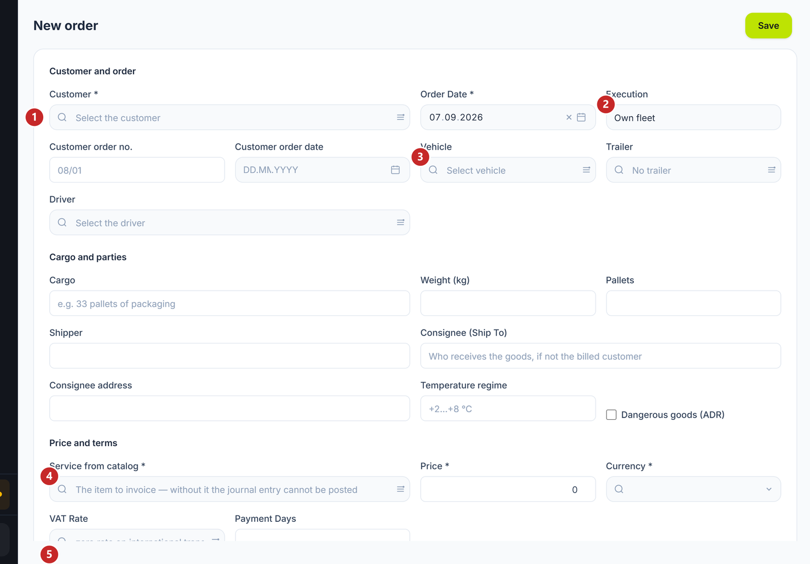Click the 'New order' page title
This screenshot has width=810, height=564.
pyautogui.click(x=66, y=25)
